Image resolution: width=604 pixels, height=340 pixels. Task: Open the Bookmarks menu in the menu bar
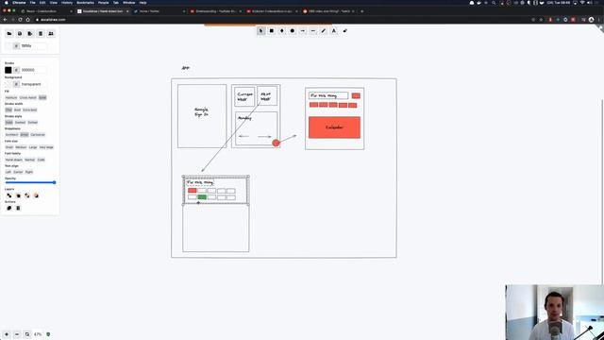click(85, 3)
